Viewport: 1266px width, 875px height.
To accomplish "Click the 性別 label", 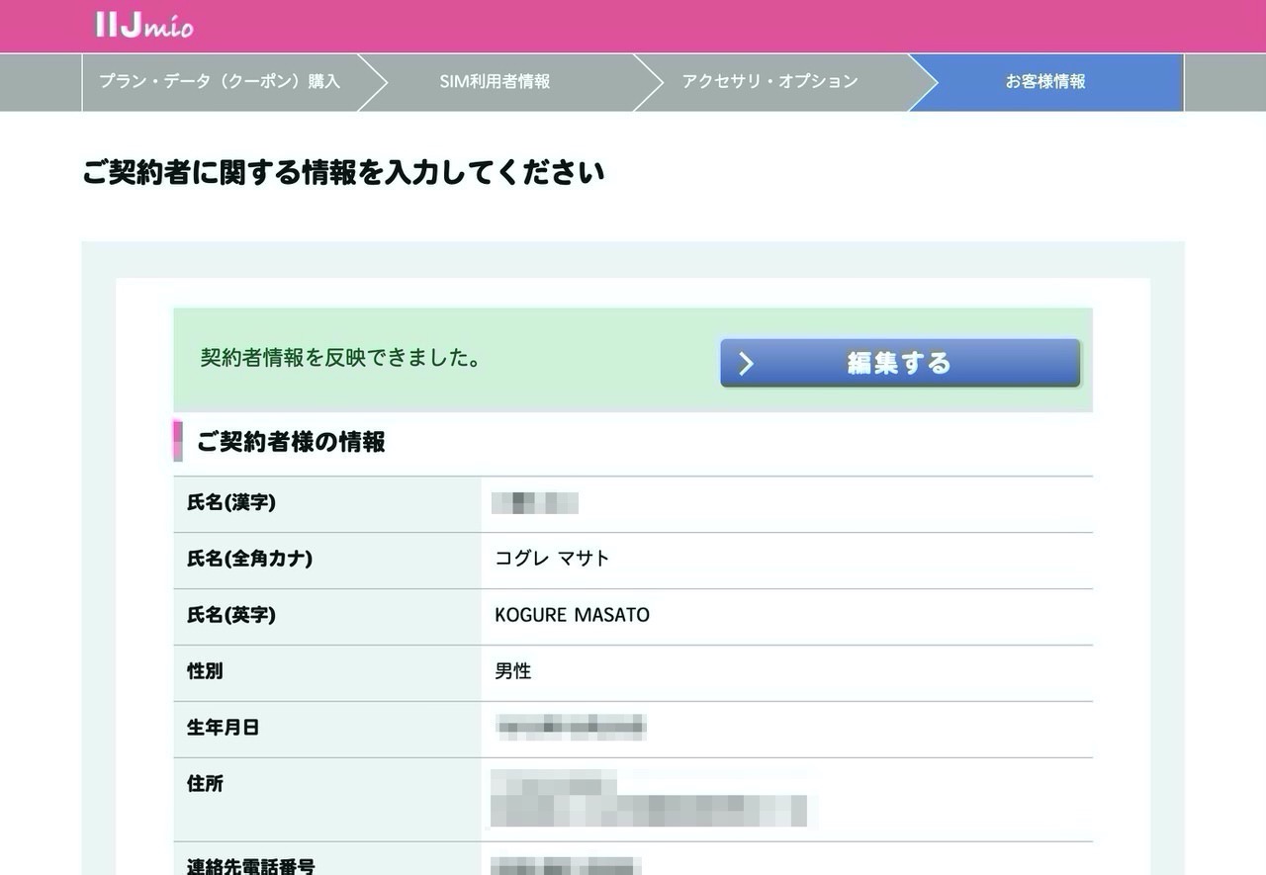I will (x=205, y=671).
